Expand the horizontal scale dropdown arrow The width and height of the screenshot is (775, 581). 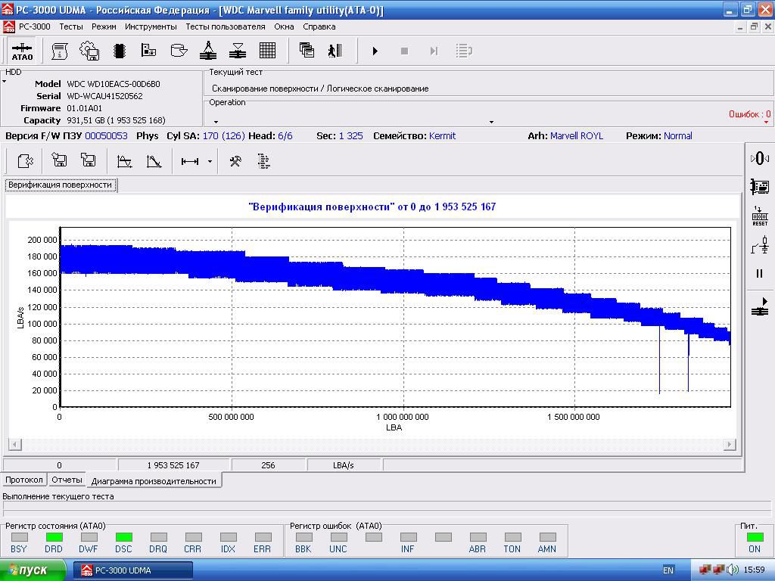[210, 161]
